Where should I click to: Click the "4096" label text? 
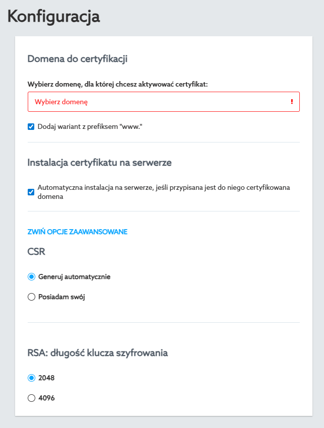tap(46, 398)
